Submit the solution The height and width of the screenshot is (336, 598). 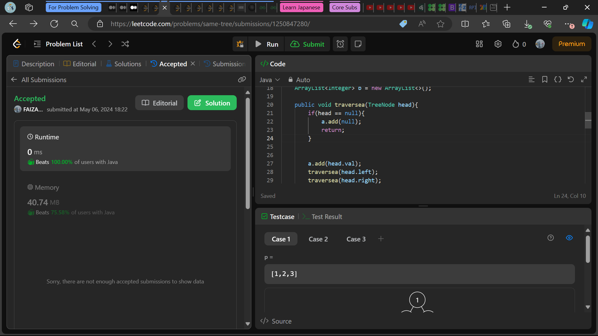[307, 44]
